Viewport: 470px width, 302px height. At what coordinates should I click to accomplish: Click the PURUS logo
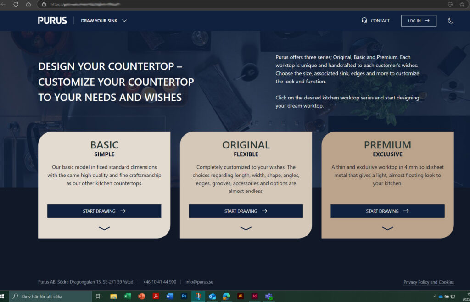click(52, 21)
